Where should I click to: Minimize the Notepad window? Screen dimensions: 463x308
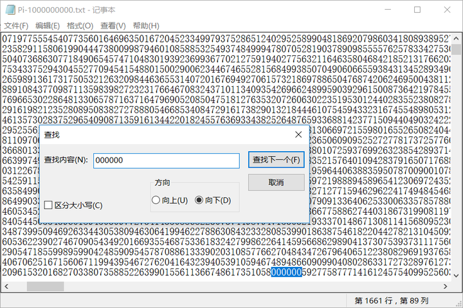[387, 10]
